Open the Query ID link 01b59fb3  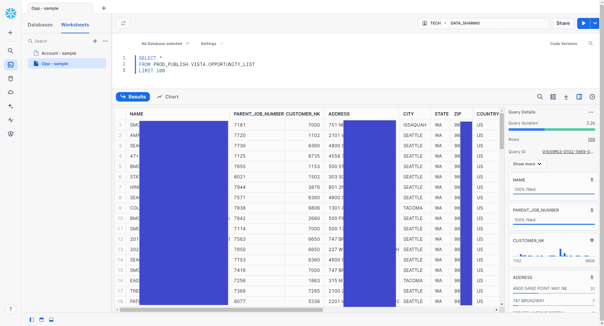(x=567, y=152)
